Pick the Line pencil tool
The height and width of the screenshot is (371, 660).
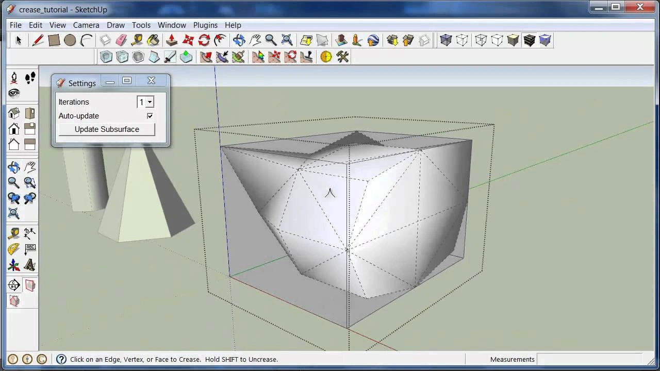(38, 40)
